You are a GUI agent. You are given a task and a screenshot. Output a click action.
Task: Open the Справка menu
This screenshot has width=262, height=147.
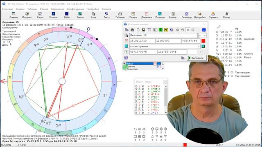[x=106, y=9]
